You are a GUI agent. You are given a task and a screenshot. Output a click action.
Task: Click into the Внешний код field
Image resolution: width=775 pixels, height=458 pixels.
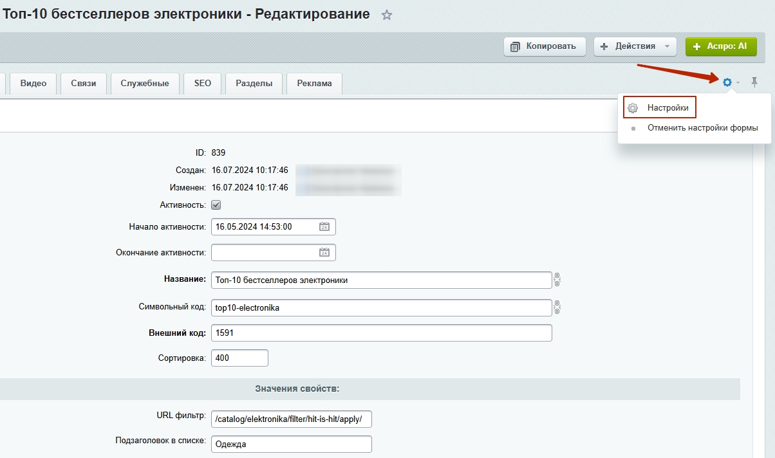(x=381, y=333)
